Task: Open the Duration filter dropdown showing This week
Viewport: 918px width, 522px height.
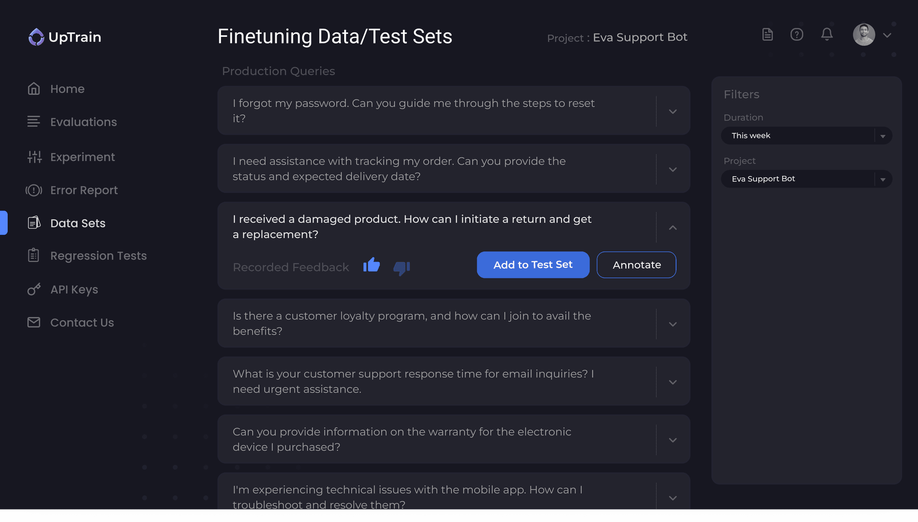Action: 806,136
